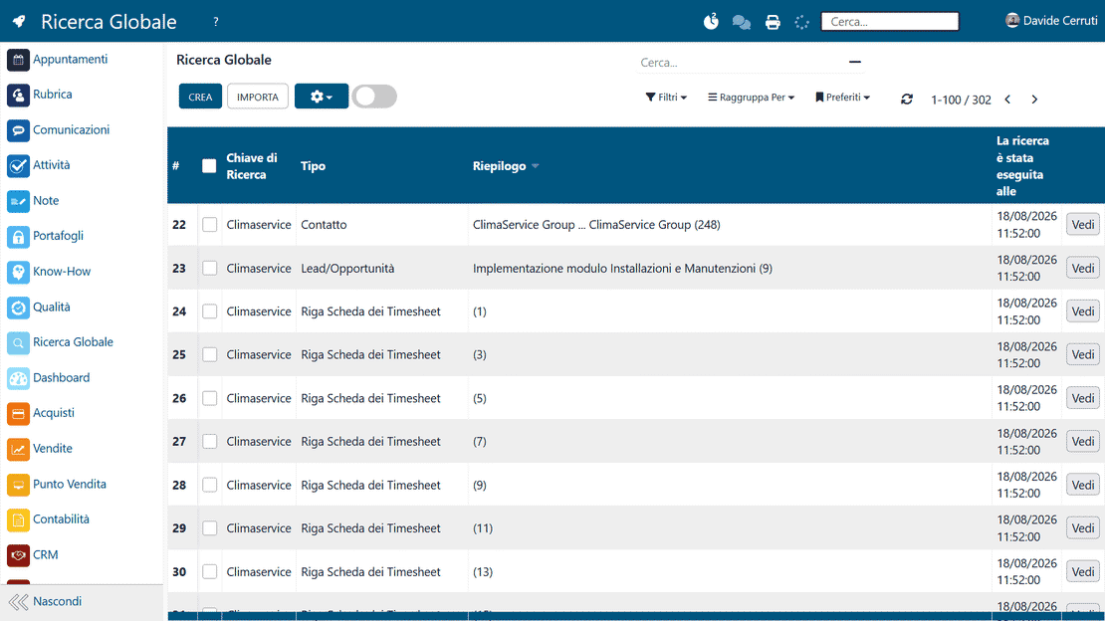Open the Raggruppa Per dropdown
This screenshot has height=621, width=1105.
752,98
